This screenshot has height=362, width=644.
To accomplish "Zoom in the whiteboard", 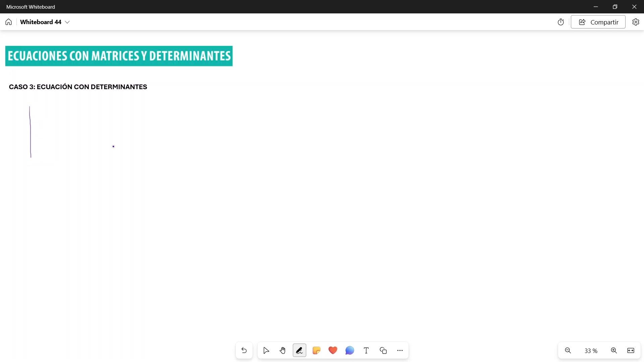I will [x=614, y=351].
